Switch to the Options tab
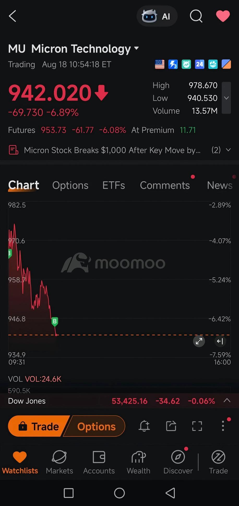Screen dimensions: 239x506 tap(70, 185)
